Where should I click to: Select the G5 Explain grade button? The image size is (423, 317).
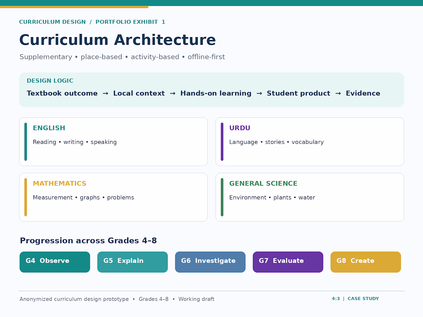point(132,262)
